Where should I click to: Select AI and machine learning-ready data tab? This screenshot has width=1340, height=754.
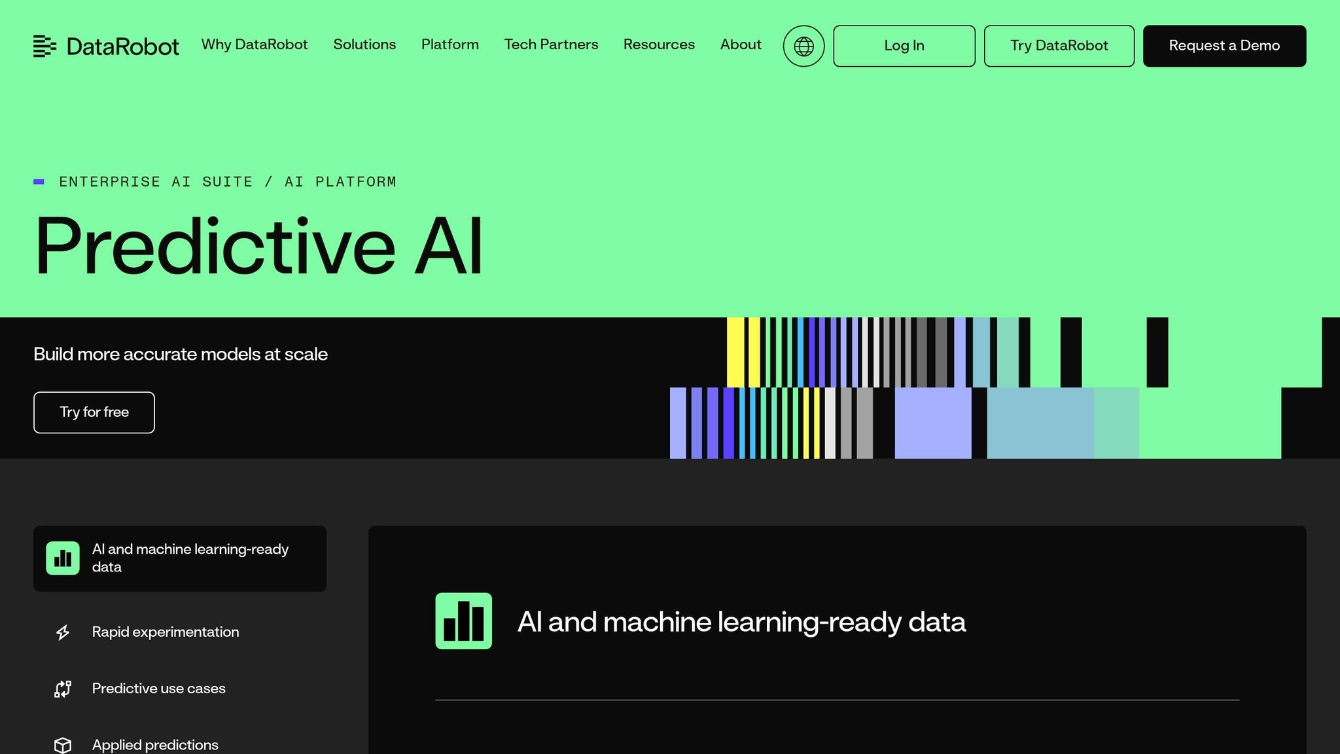coord(180,558)
